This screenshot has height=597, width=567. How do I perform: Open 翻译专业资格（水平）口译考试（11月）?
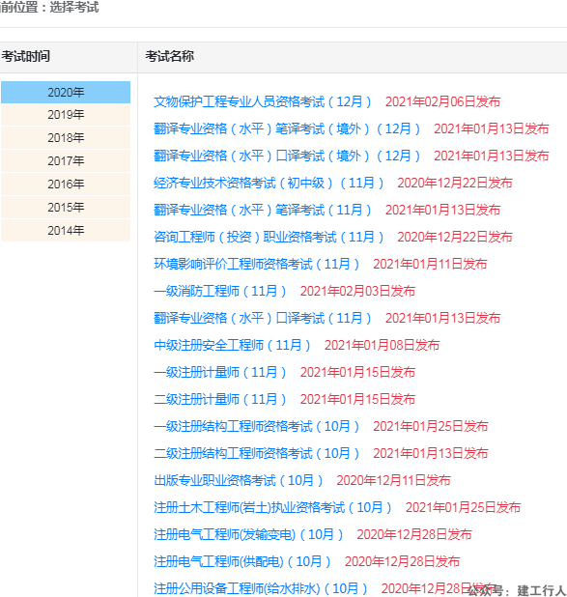(263, 318)
